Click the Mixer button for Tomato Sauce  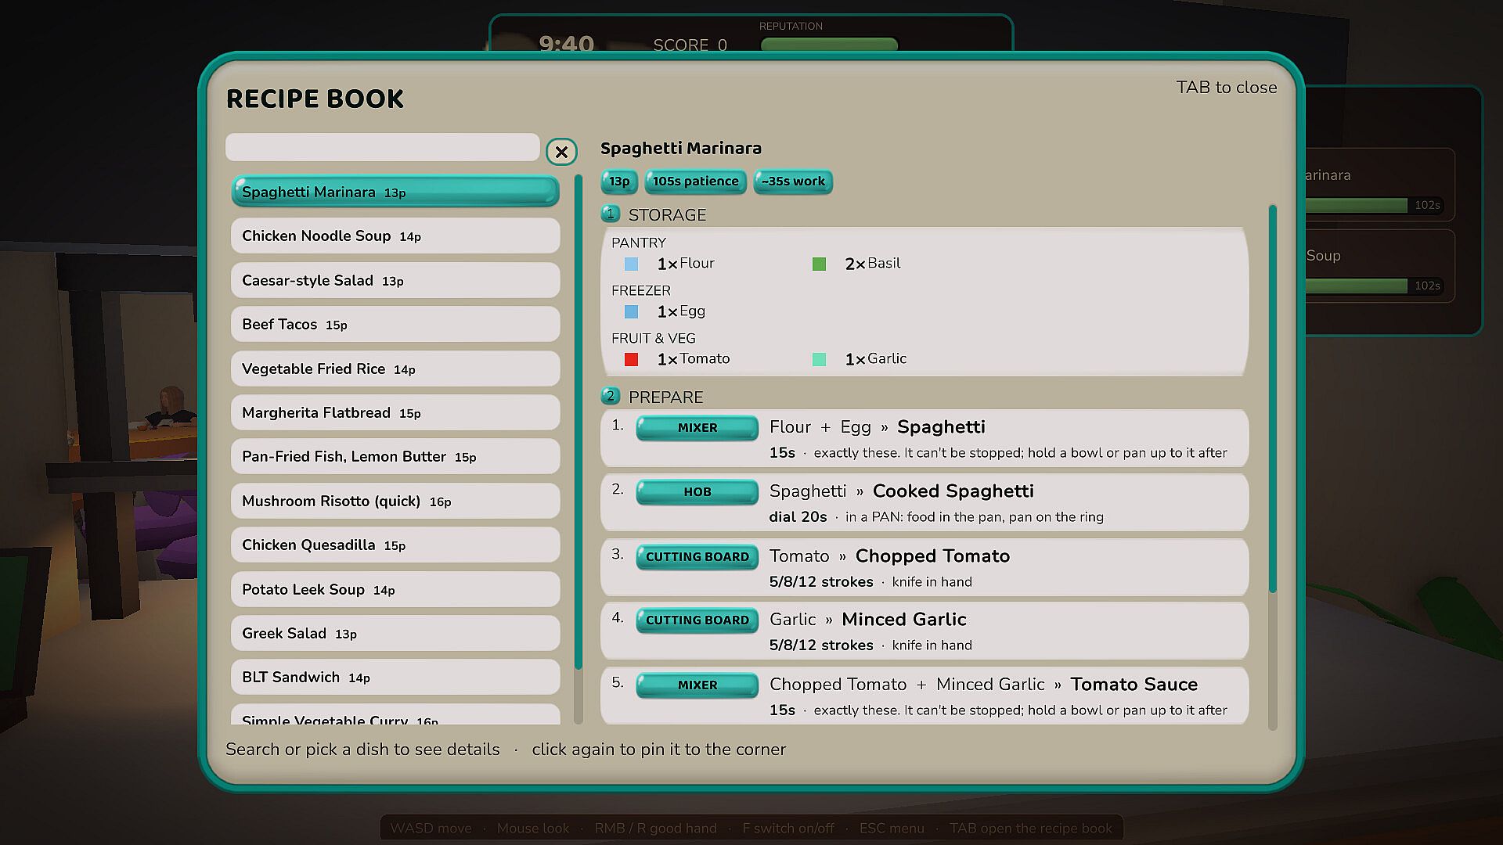tap(697, 685)
